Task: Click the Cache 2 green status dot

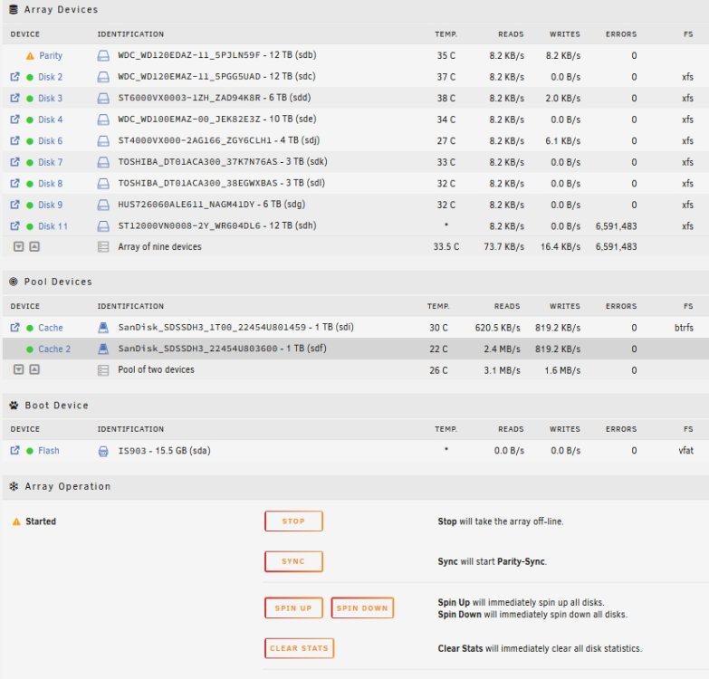Action: click(30, 349)
